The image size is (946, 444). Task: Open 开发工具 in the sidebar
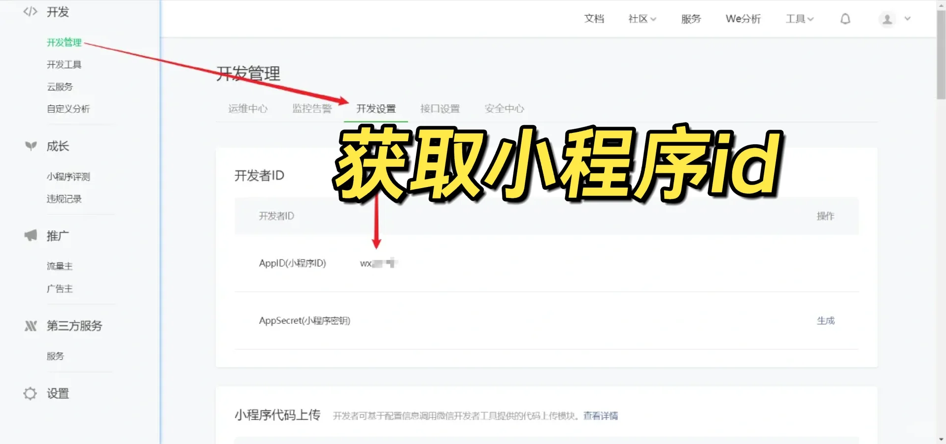[64, 64]
